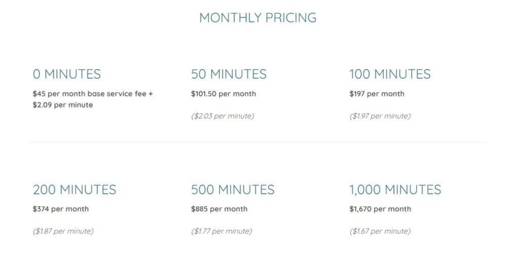Click the $197 per month price

[377, 94]
